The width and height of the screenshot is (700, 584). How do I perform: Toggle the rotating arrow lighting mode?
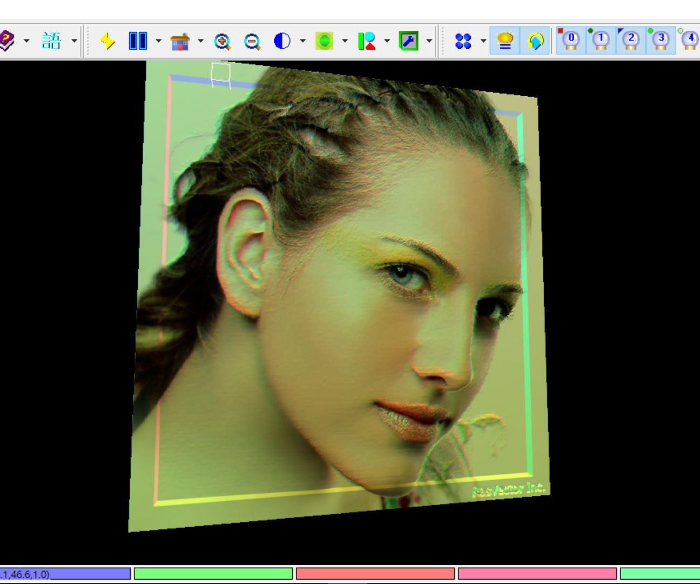click(x=534, y=41)
